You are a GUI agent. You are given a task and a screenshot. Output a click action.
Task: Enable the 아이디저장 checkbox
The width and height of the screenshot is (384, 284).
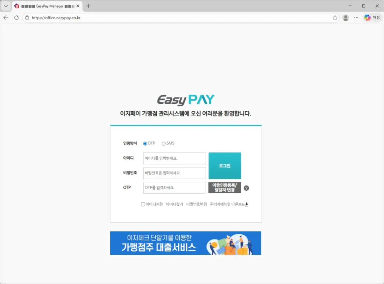click(143, 204)
